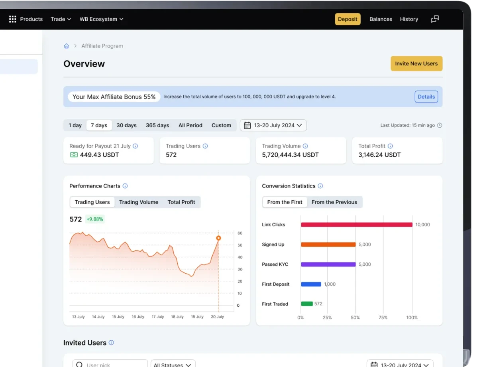Open the 13-20 July 2024 date picker
The image size is (491, 367).
click(273, 125)
